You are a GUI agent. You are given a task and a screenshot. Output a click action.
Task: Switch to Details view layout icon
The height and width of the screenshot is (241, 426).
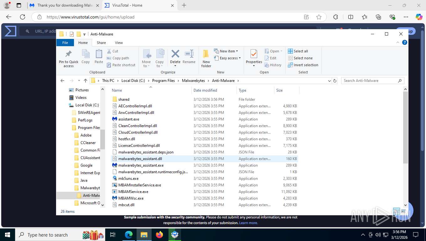point(396,212)
